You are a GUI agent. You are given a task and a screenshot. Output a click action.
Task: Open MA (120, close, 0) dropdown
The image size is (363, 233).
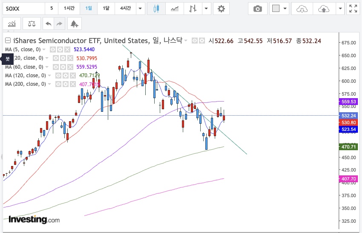pos(49,76)
